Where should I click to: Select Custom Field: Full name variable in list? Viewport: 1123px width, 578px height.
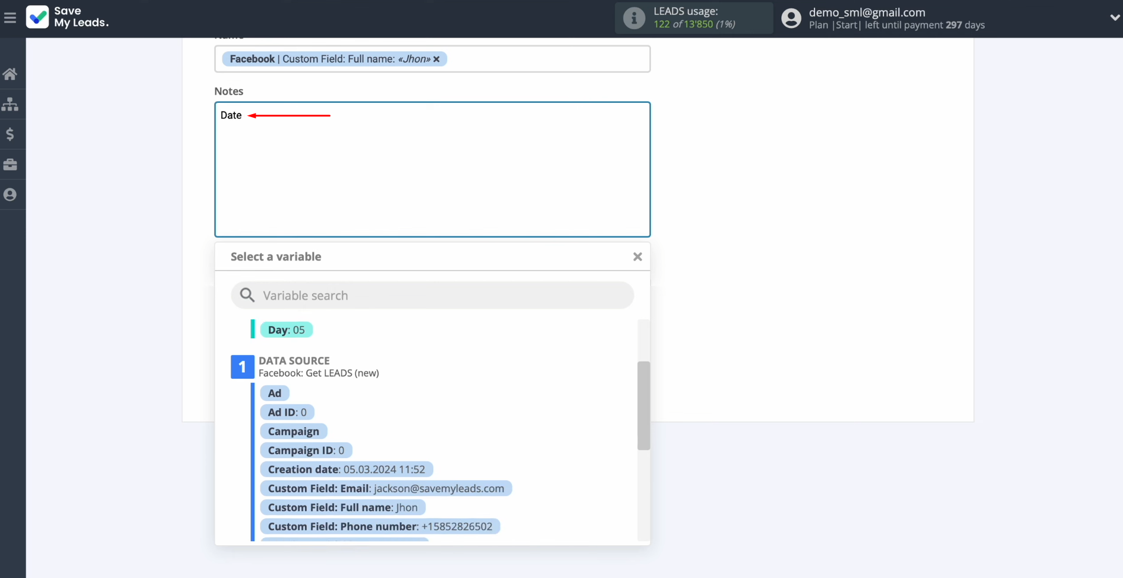pos(343,507)
